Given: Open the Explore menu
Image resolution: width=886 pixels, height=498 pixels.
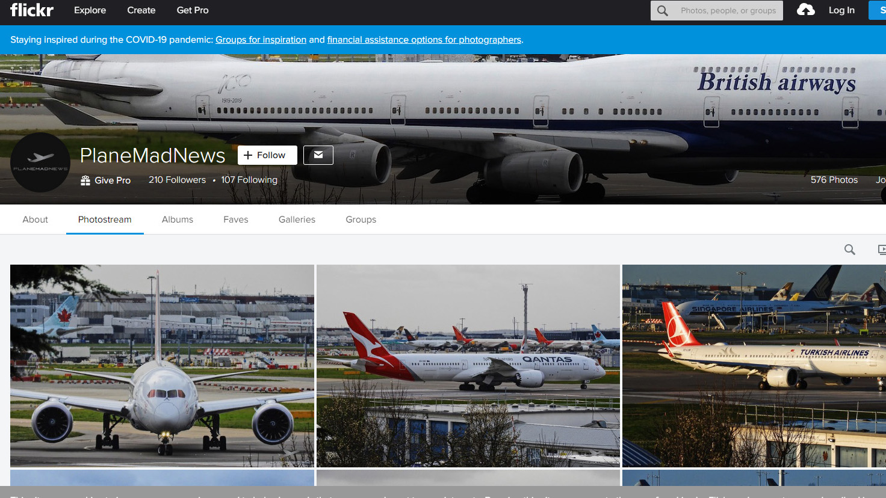Looking at the screenshot, I should 90,10.
